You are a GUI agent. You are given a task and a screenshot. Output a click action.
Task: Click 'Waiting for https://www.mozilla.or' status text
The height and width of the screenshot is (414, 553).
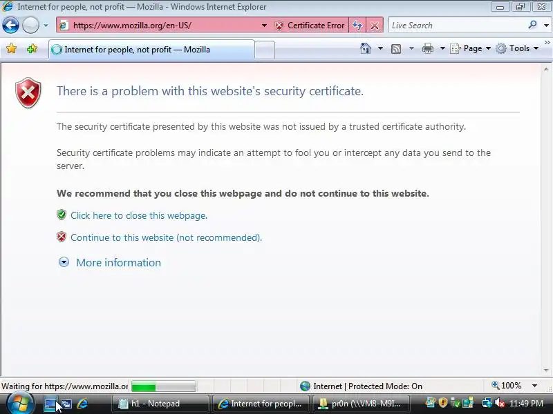pyautogui.click(x=64, y=386)
